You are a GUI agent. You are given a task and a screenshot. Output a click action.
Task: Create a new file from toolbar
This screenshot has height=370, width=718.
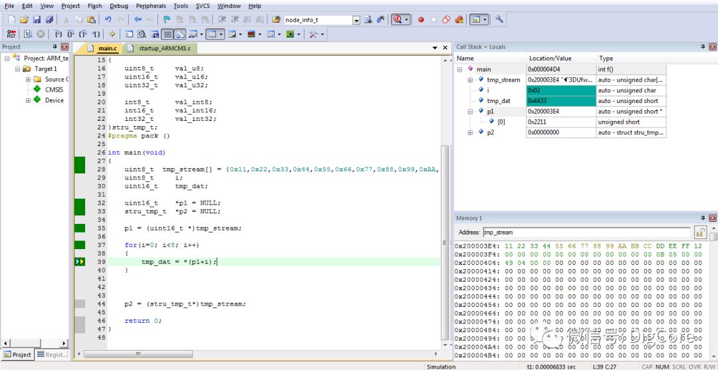(x=12, y=20)
